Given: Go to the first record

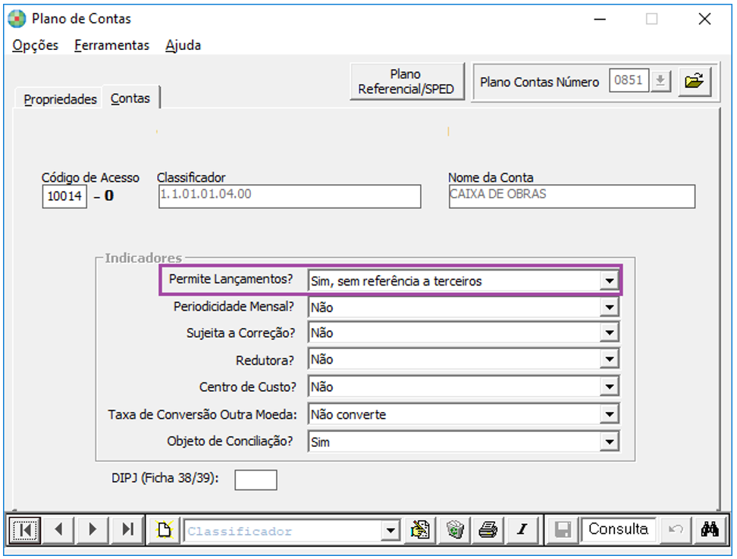Looking at the screenshot, I should tap(25, 530).
